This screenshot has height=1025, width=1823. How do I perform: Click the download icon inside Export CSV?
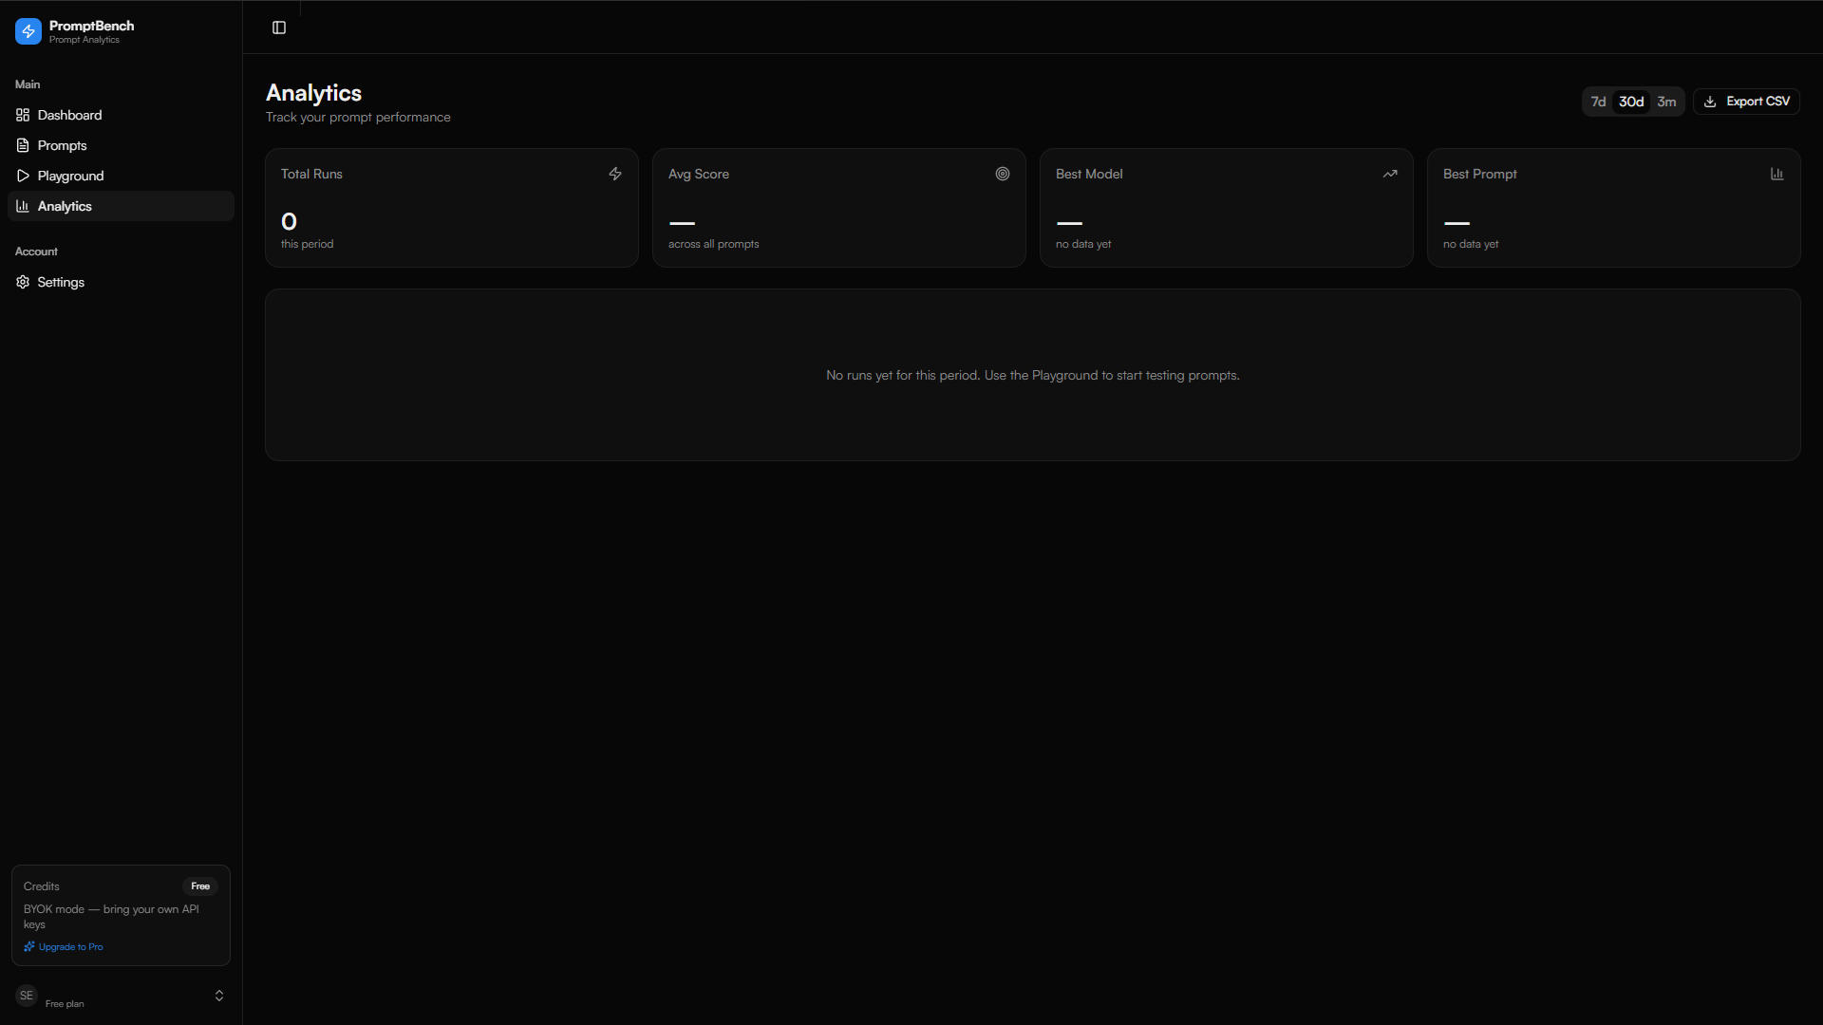click(x=1710, y=101)
